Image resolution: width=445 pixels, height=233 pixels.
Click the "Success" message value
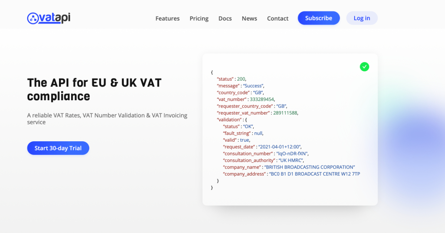click(254, 85)
